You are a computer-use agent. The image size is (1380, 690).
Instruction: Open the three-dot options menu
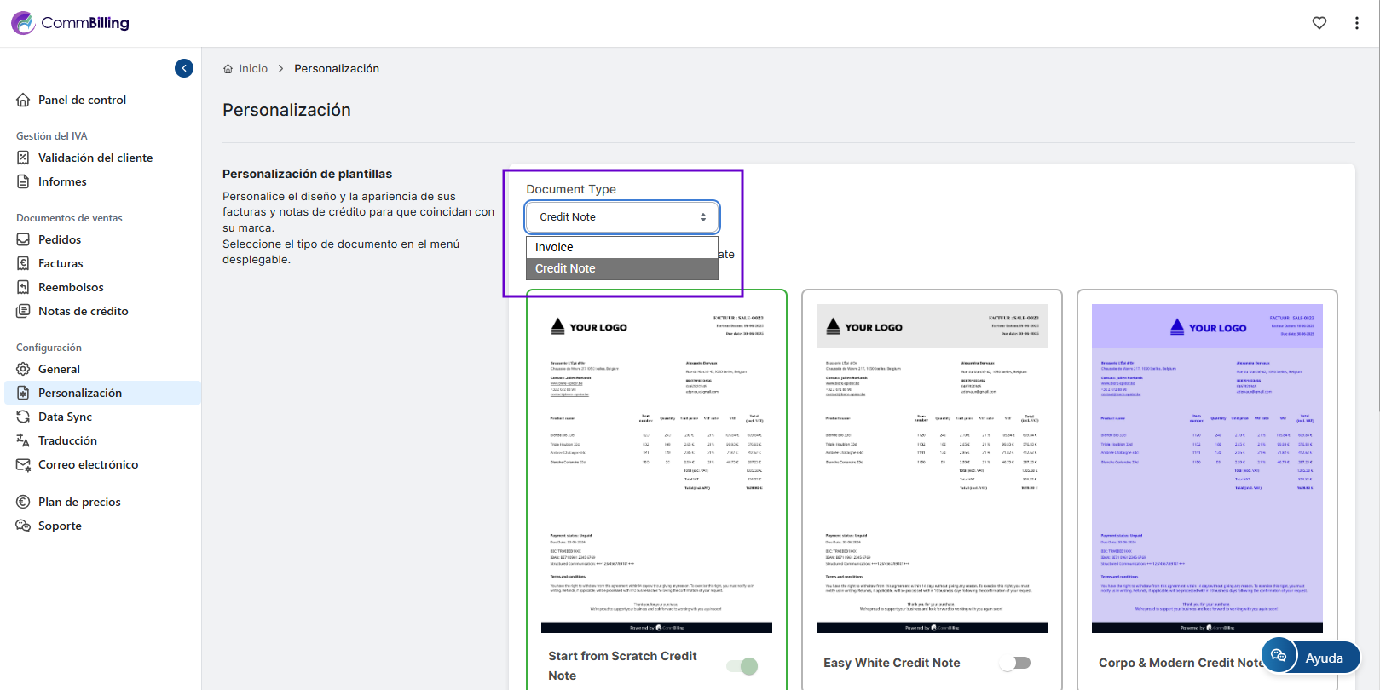(x=1356, y=23)
